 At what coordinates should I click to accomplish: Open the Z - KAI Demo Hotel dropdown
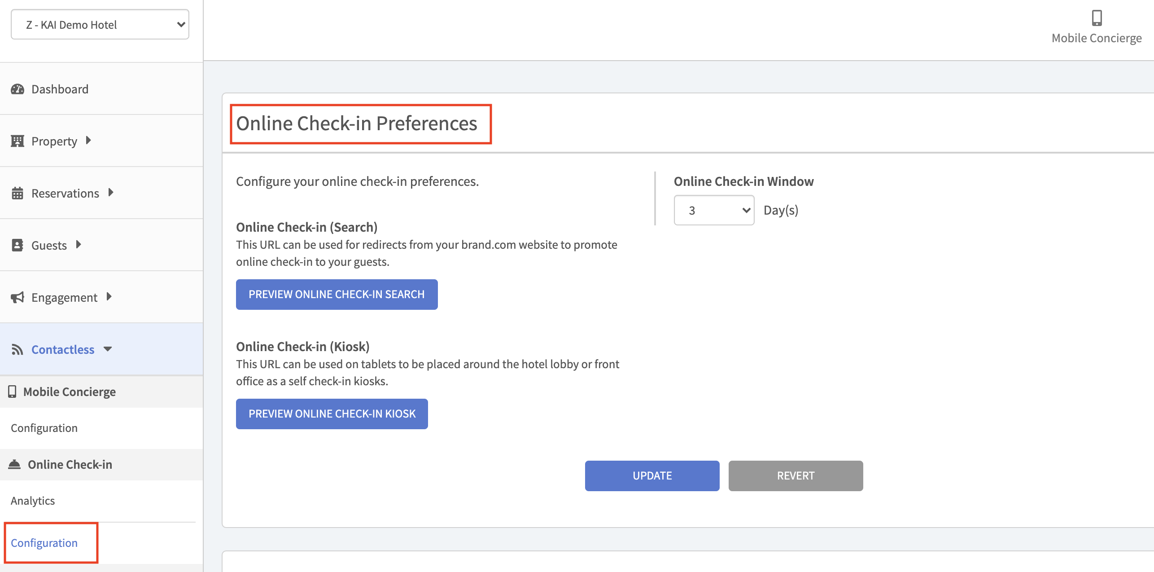100,25
